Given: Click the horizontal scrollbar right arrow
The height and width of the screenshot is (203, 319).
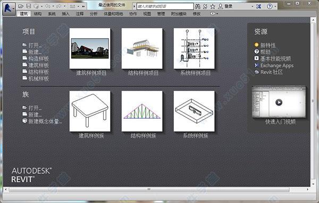Looking at the screenshot, I should (307, 189).
